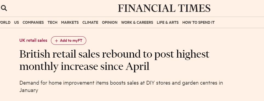Click the plus icon in Add to myFT
264x101 pixels.
[x=56, y=41]
